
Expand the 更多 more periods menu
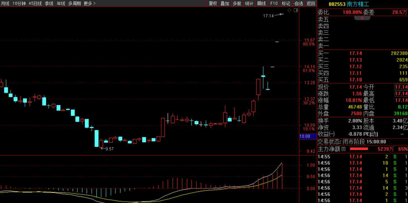click(90, 3)
